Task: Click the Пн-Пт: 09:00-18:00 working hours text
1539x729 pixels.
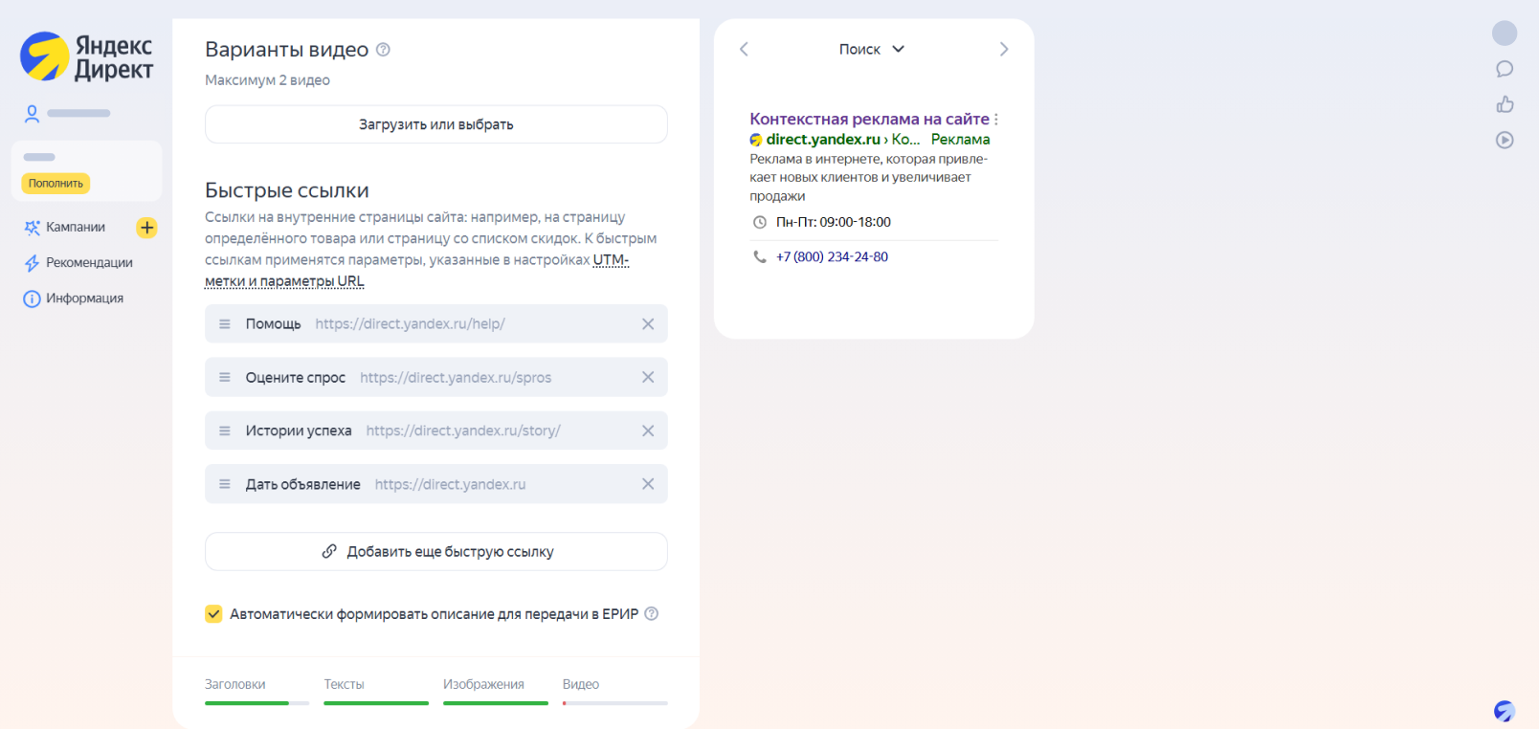Action: pos(834,222)
